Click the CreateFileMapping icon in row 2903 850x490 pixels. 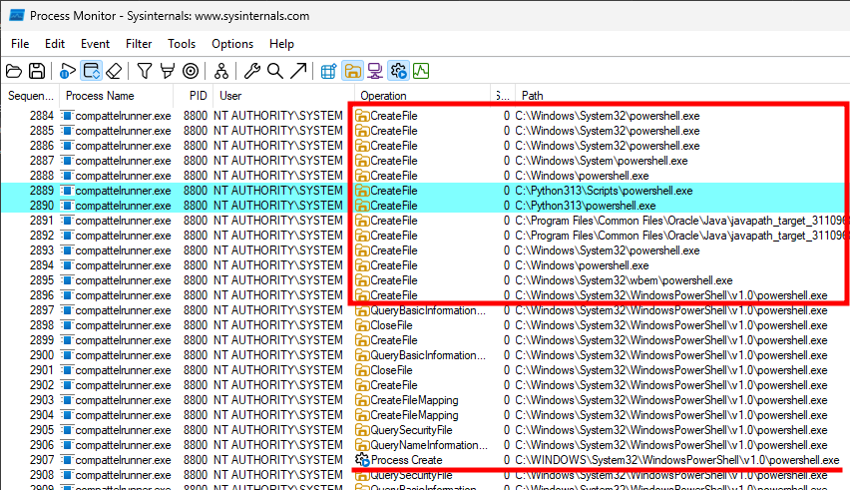pos(362,400)
